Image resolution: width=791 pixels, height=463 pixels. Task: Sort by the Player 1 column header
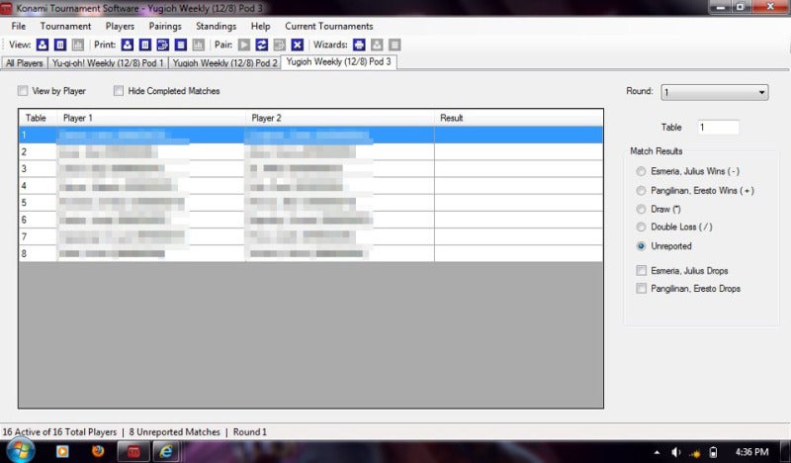tap(152, 118)
